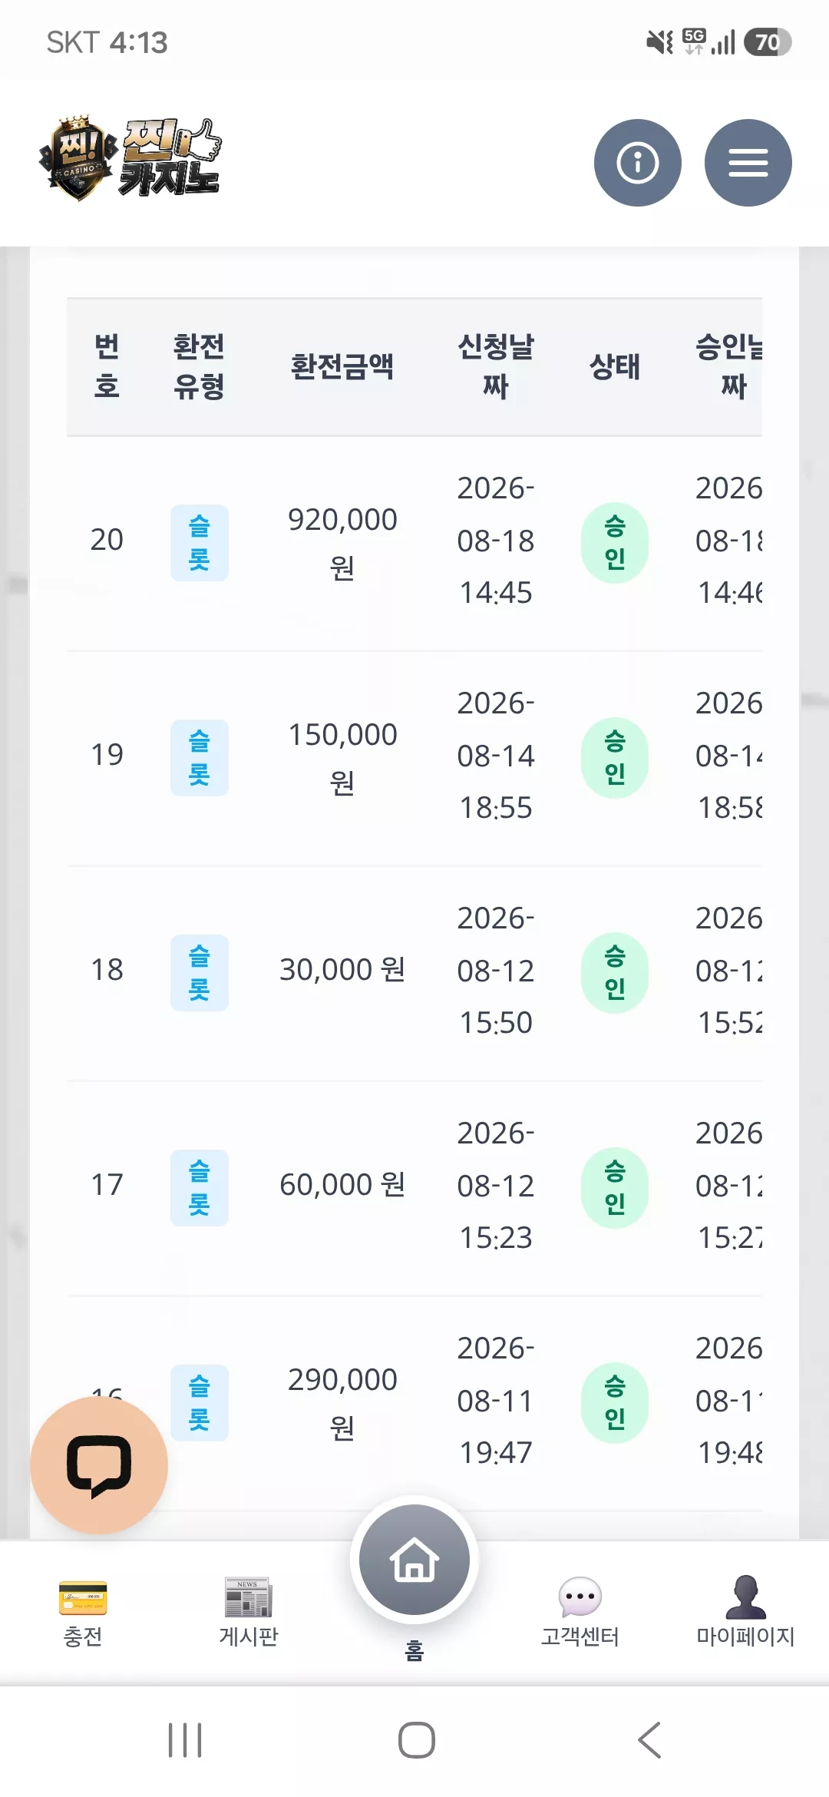Tap the round home button
This screenshot has width=829, height=1797.
click(x=414, y=1560)
